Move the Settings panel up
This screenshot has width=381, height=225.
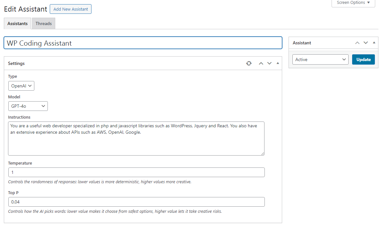pos(261,63)
